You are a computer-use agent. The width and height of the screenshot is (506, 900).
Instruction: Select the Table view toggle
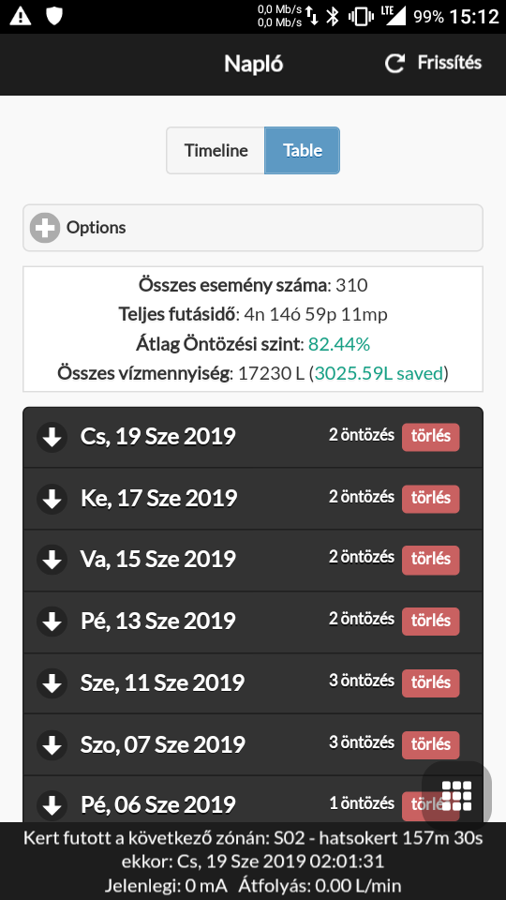[303, 150]
